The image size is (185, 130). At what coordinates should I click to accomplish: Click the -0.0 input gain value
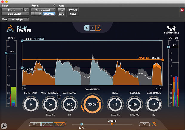(x=12, y=51)
